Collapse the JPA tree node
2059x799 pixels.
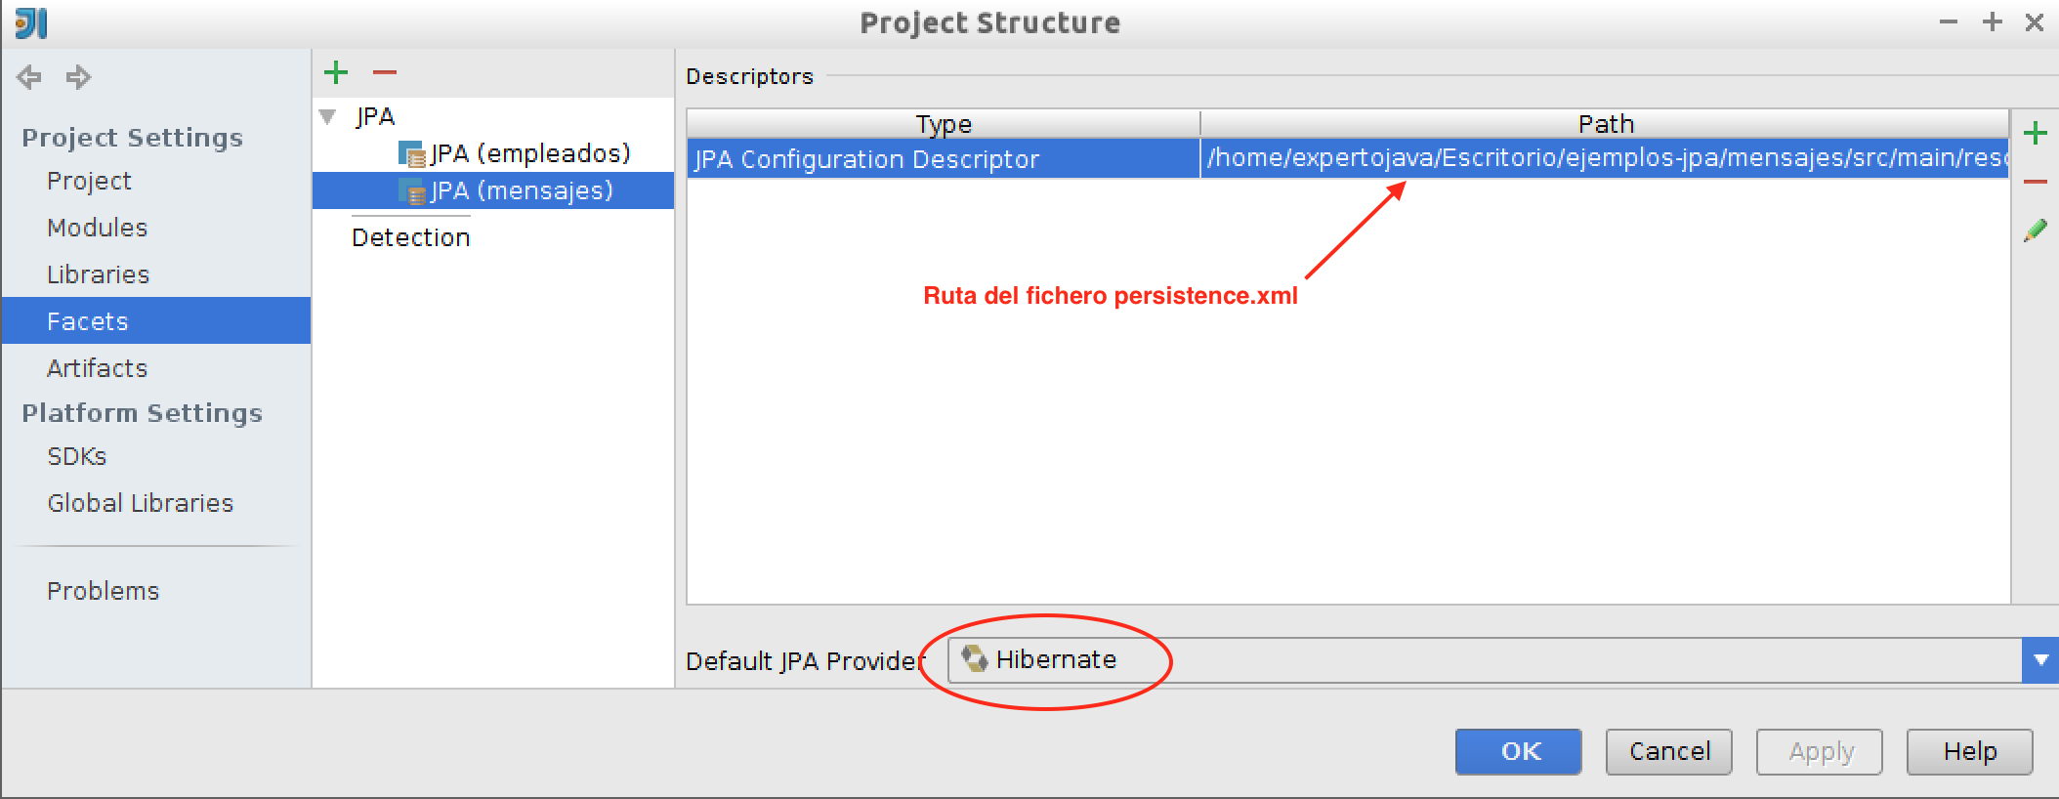point(328,117)
